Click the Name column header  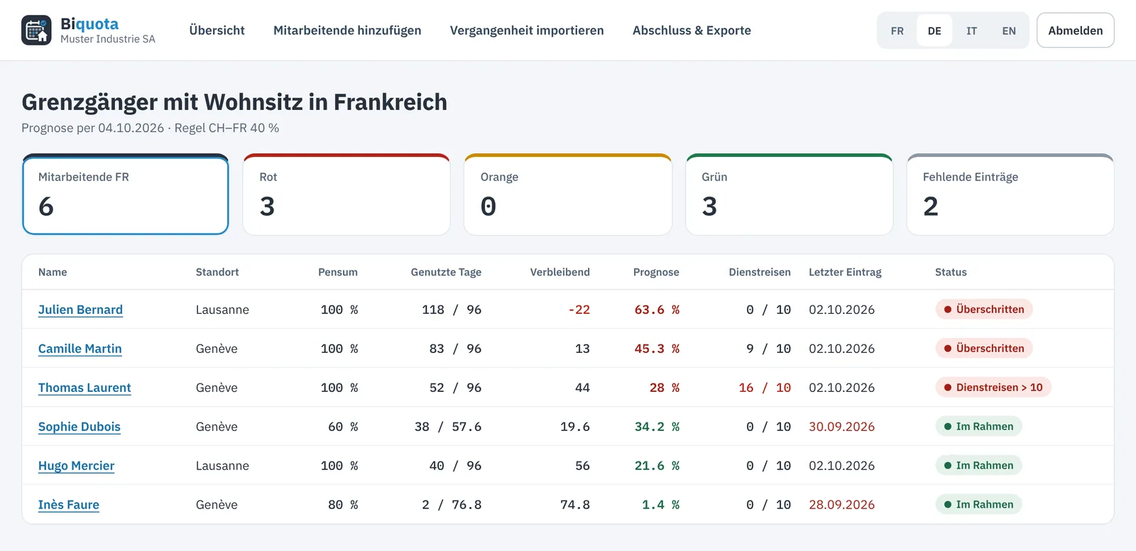point(53,272)
